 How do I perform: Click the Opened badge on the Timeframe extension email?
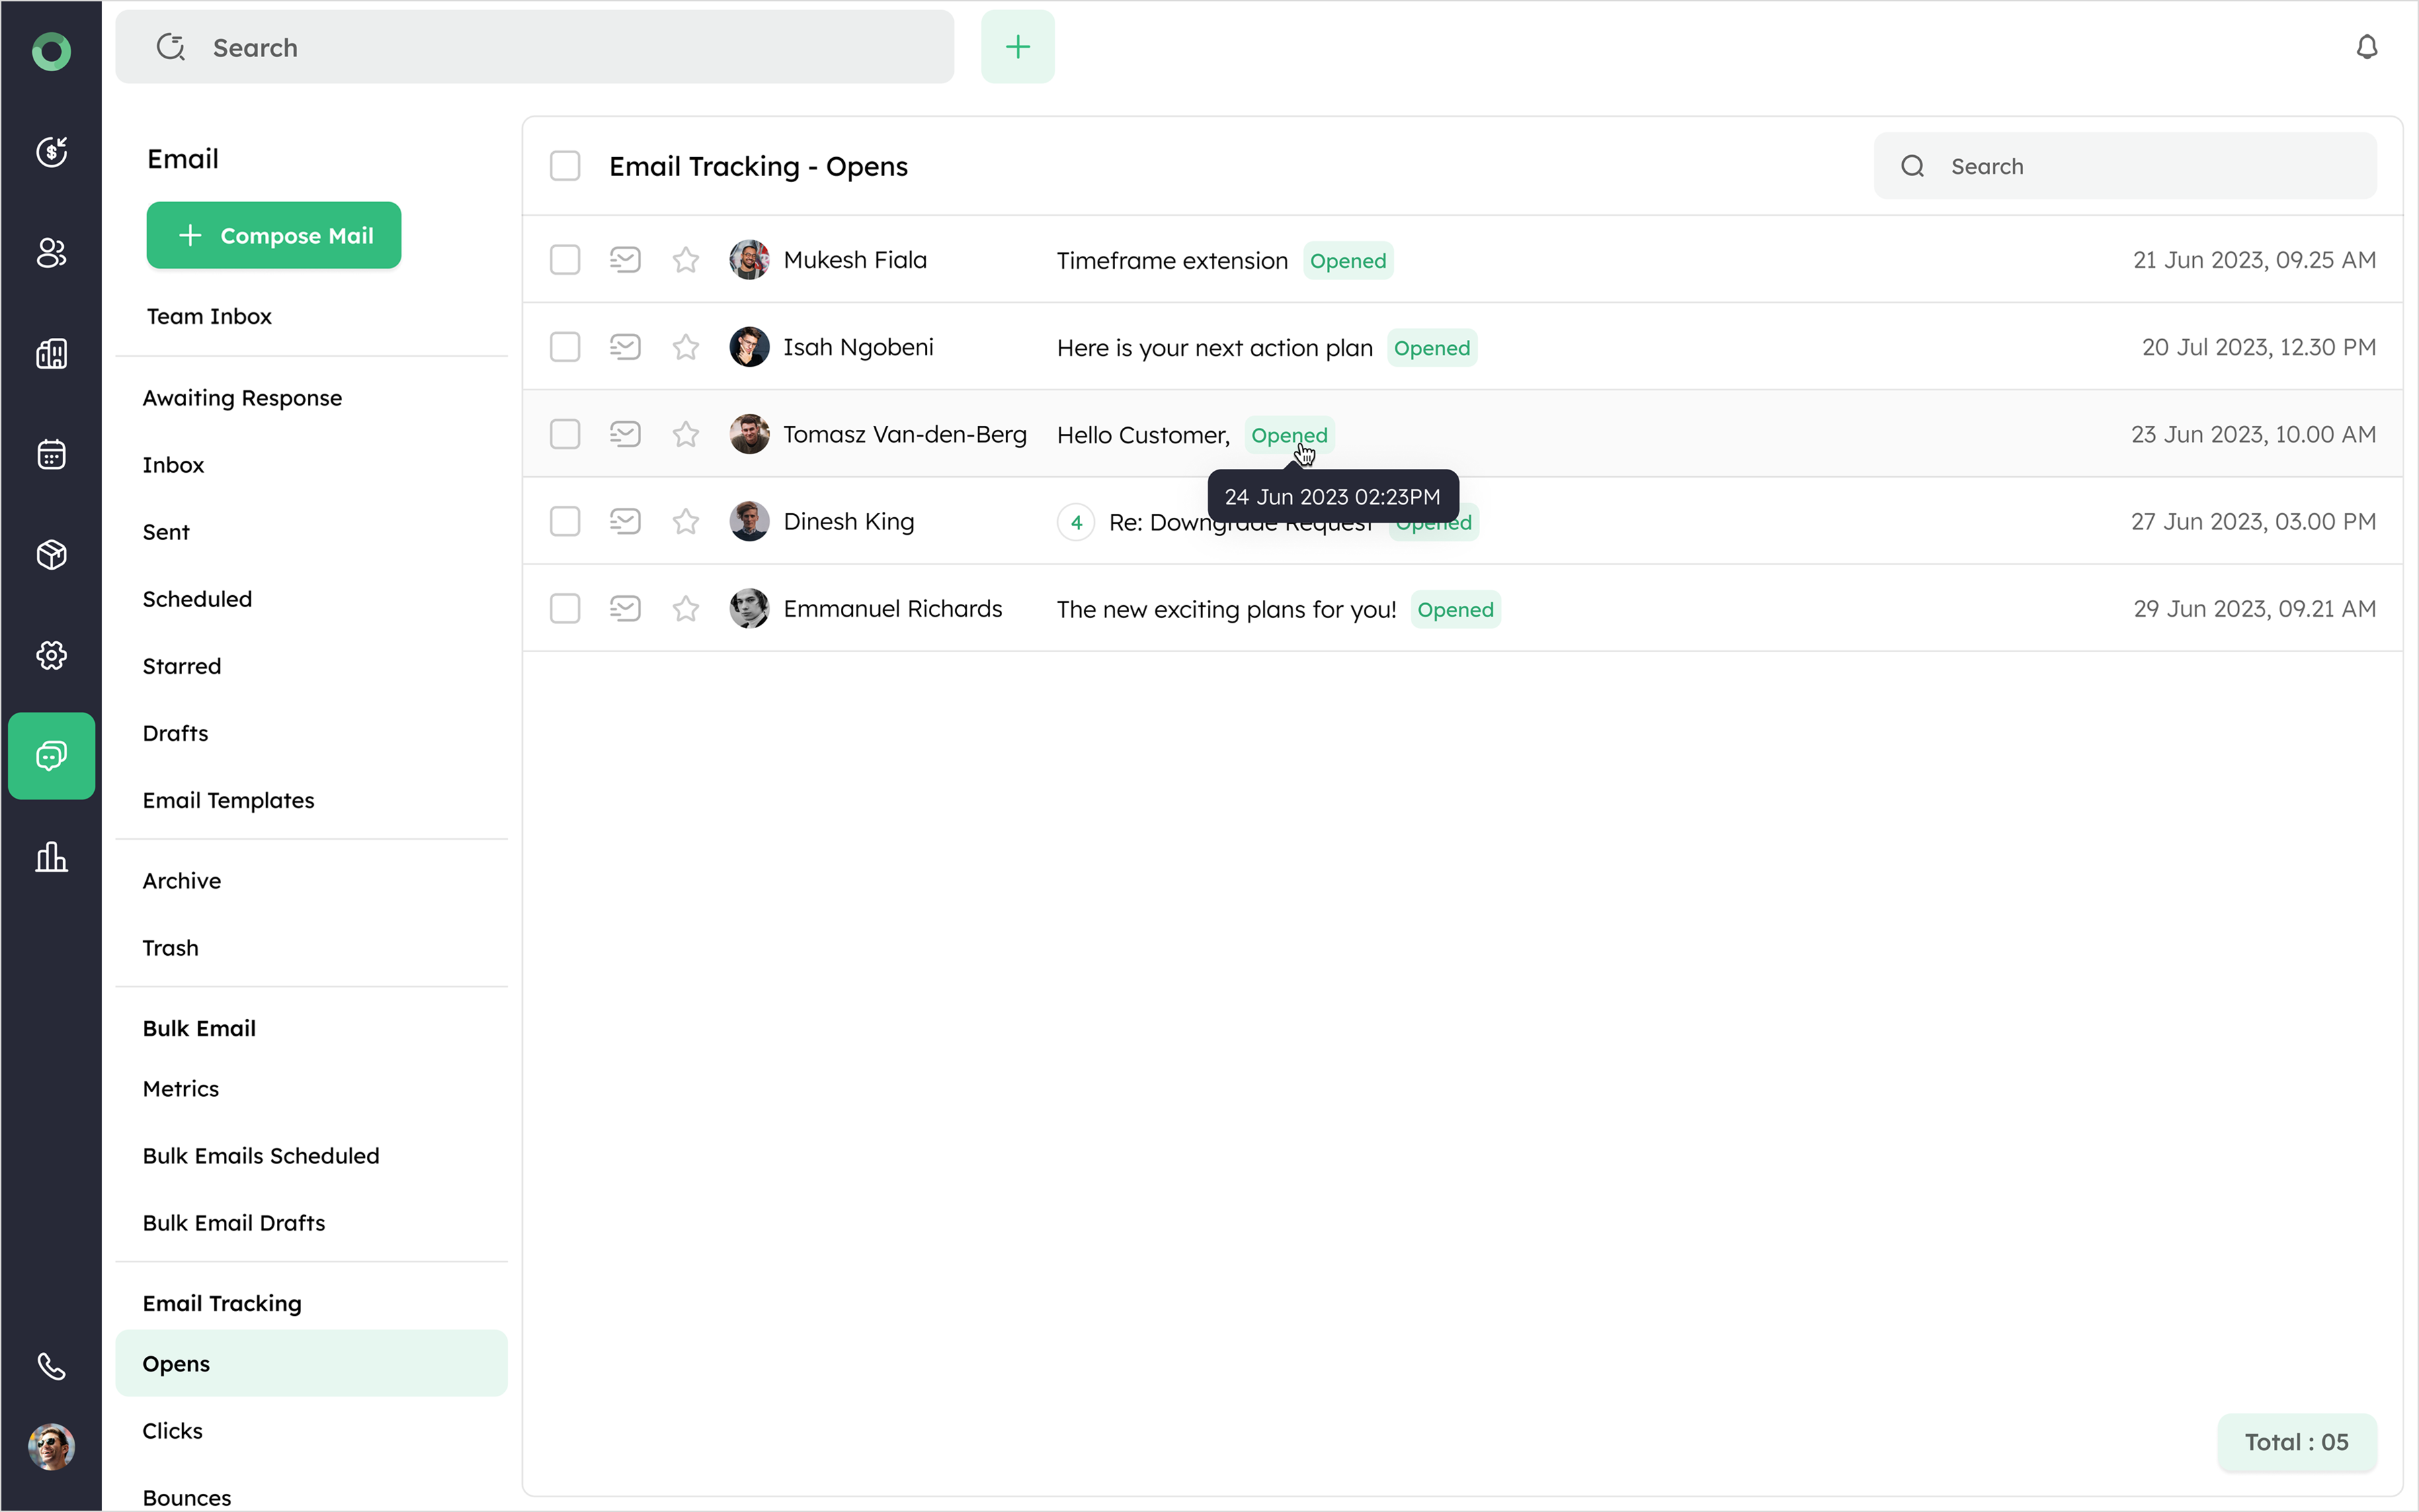(x=1348, y=261)
